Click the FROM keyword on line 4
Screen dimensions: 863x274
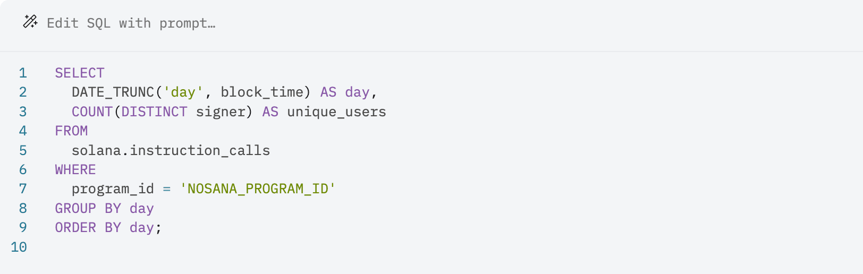coord(71,131)
